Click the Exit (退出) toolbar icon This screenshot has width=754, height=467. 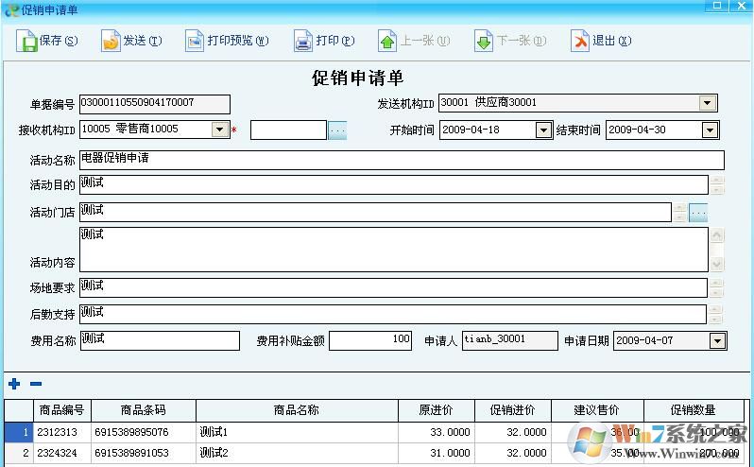tap(579, 41)
